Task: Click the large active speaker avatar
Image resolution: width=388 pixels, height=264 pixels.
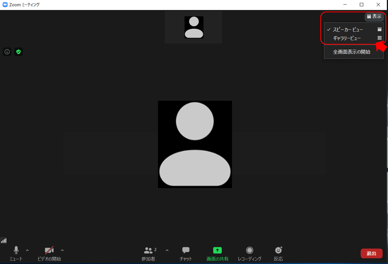Action: coord(195,144)
